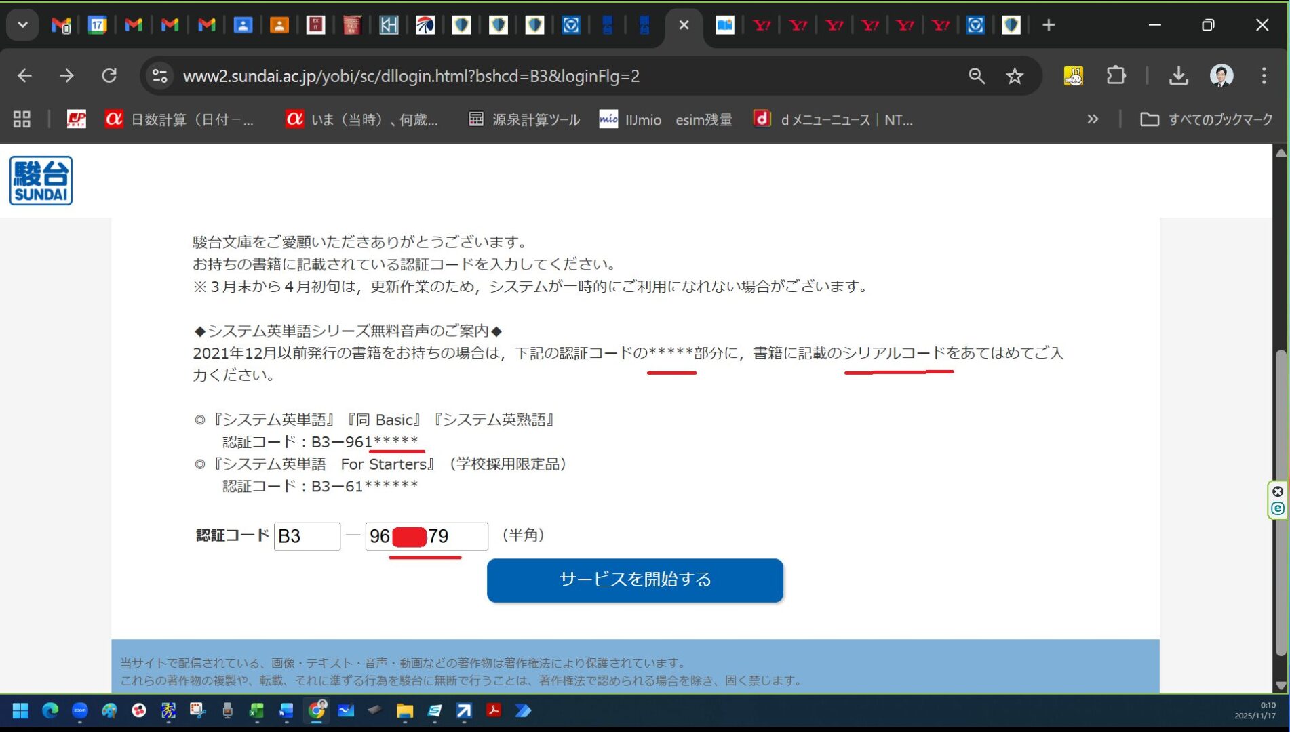
Task: Click the page zoom magnifier icon
Action: coord(976,76)
